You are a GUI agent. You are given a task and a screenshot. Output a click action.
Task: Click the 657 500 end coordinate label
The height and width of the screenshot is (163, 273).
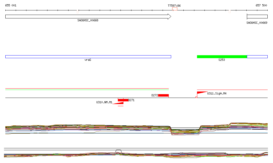pyautogui.click(x=261, y=6)
